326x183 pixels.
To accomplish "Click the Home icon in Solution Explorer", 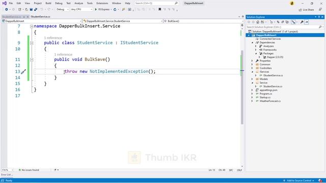I will (x=258, y=22).
